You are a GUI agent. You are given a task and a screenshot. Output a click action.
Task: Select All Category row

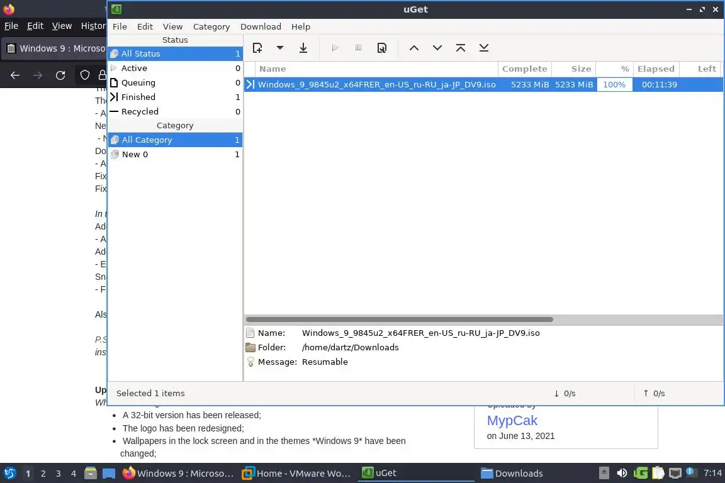(x=175, y=140)
